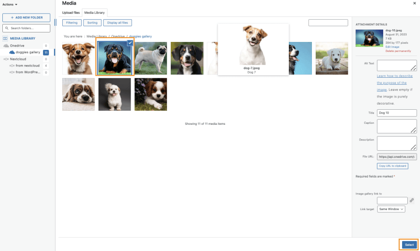Select the Nextcloud folder in tree

18,59
